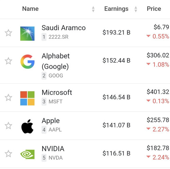Sort using the Earnings column arrows

[x=136, y=9]
